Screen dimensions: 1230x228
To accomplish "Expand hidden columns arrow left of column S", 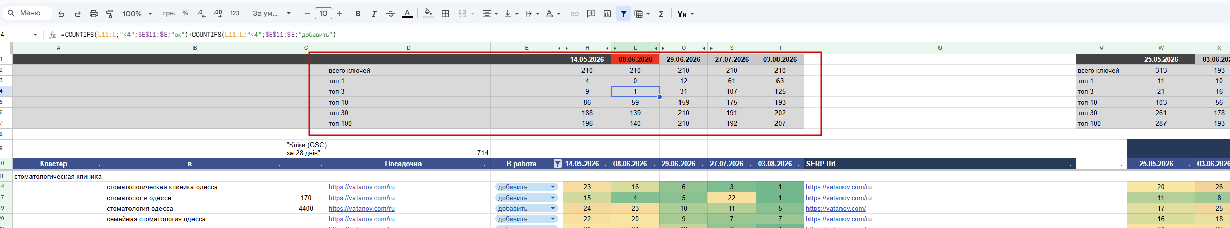I will (711, 48).
